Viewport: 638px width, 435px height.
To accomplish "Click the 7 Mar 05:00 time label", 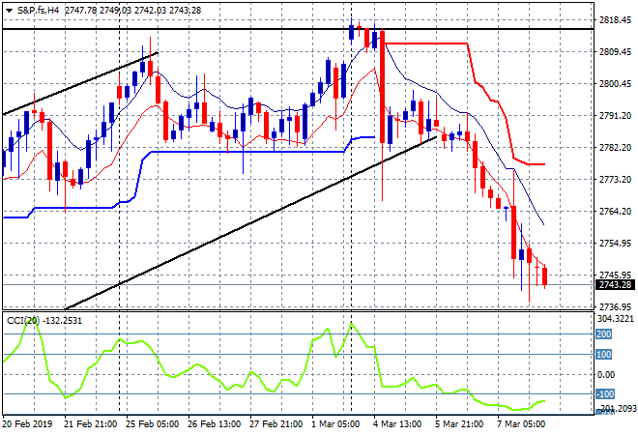I will [x=521, y=424].
